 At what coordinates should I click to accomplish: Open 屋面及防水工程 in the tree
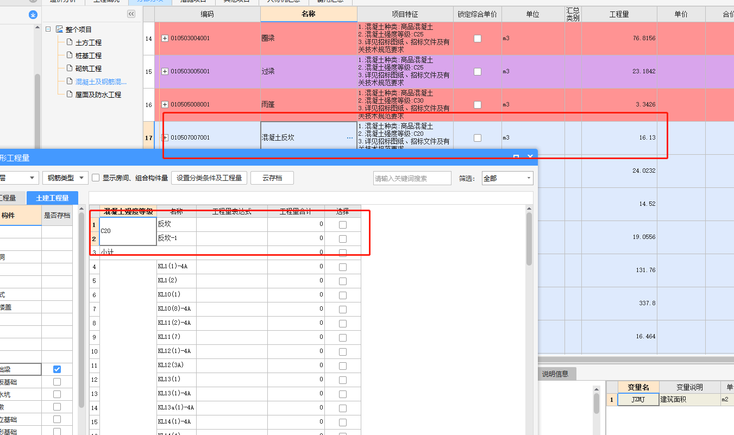click(x=98, y=94)
